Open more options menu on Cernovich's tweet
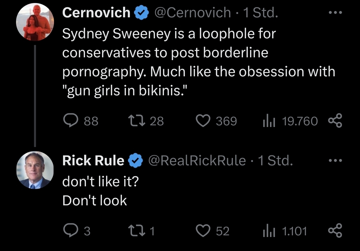 [x=335, y=12]
